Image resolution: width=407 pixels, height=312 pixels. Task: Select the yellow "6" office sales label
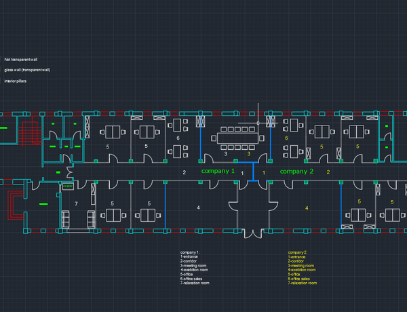[x=286, y=138]
